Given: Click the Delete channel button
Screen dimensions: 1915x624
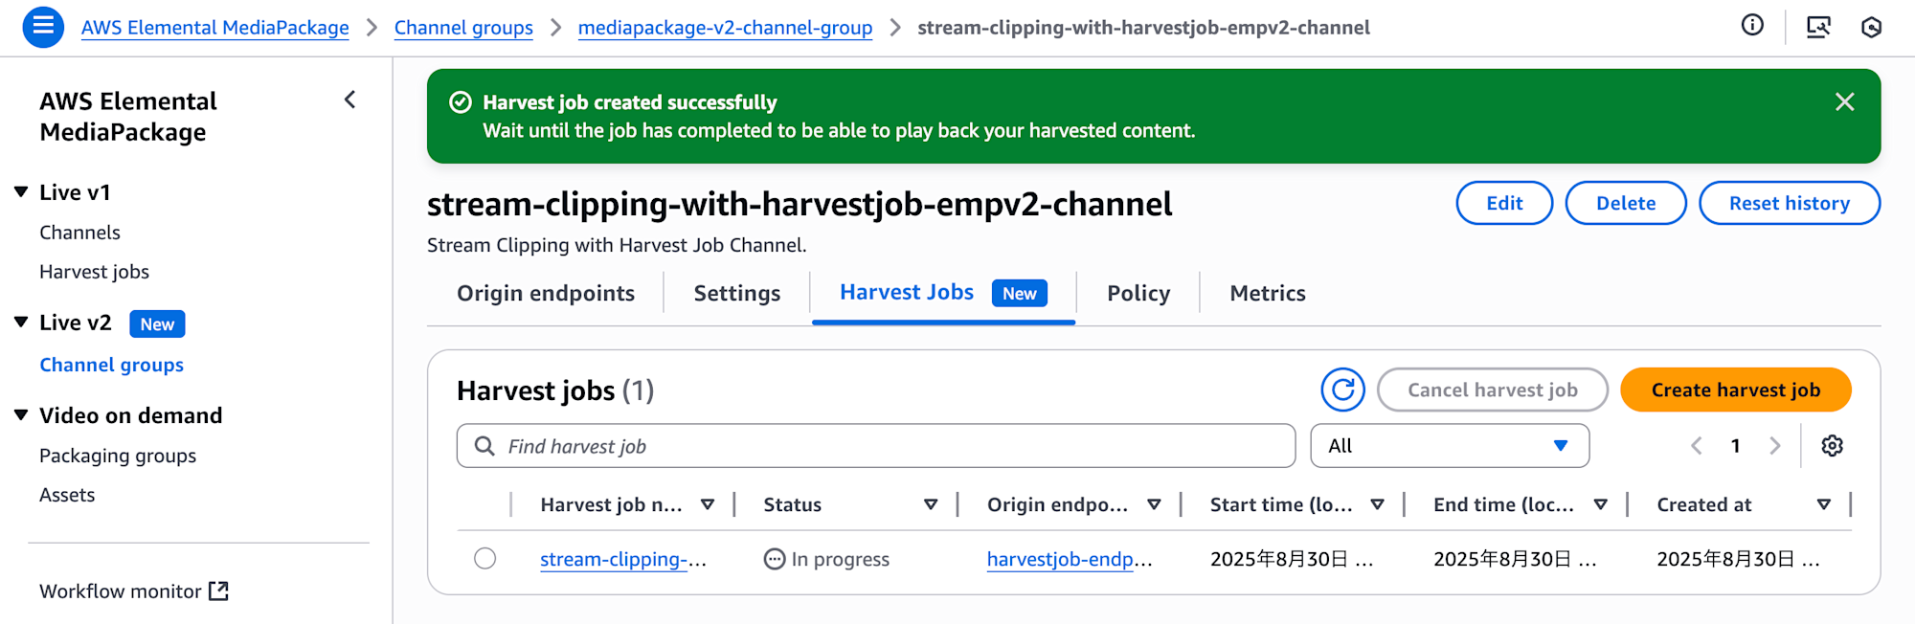Looking at the screenshot, I should tap(1626, 203).
